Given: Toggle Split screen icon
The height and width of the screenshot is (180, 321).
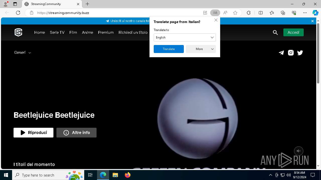Looking at the screenshot, I should pos(261,13).
